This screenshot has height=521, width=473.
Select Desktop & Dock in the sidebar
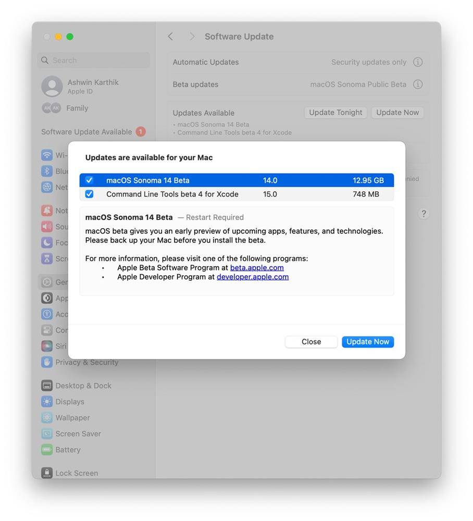47,385
